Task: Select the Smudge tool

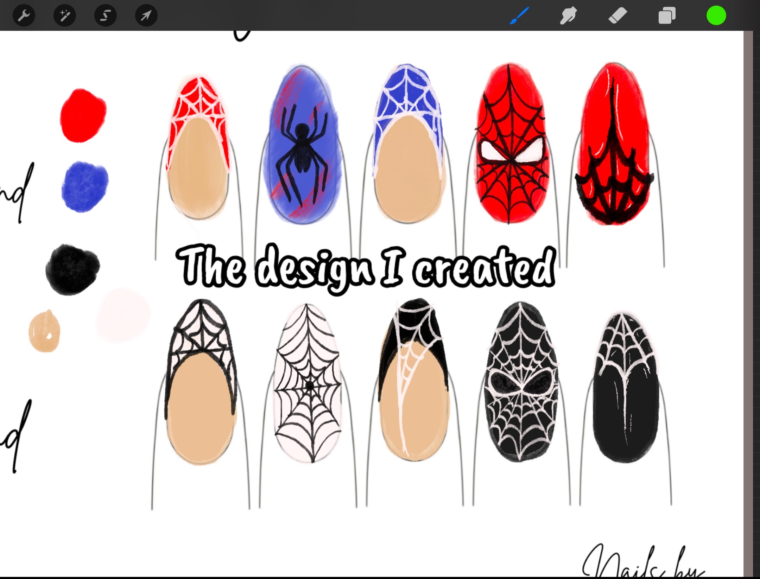Action: point(568,16)
